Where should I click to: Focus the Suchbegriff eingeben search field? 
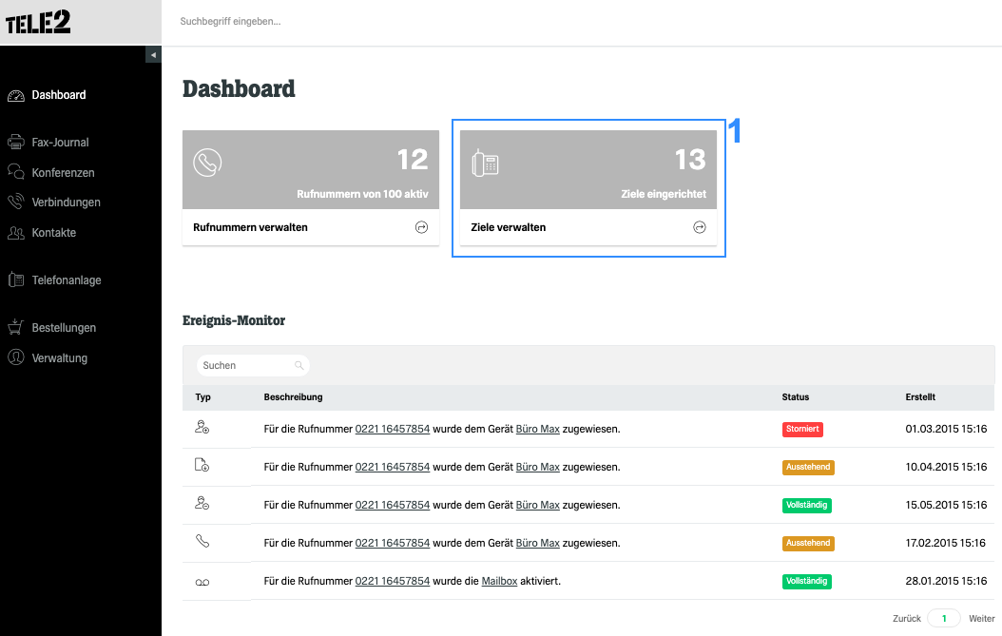[230, 21]
